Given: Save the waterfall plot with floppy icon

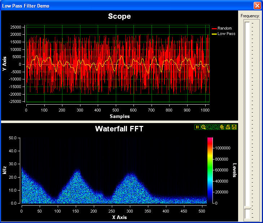Looking at the screenshot, I should tap(234, 127).
